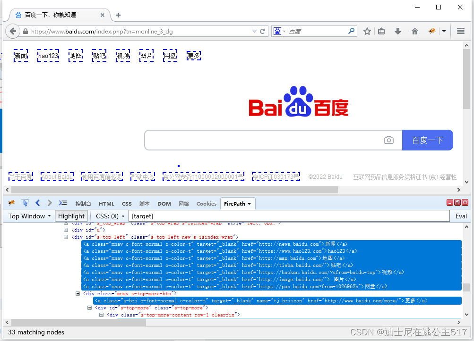The width and height of the screenshot is (474, 341).
Task: Select the news.baidu.com anchor row
Action: tap(271, 244)
